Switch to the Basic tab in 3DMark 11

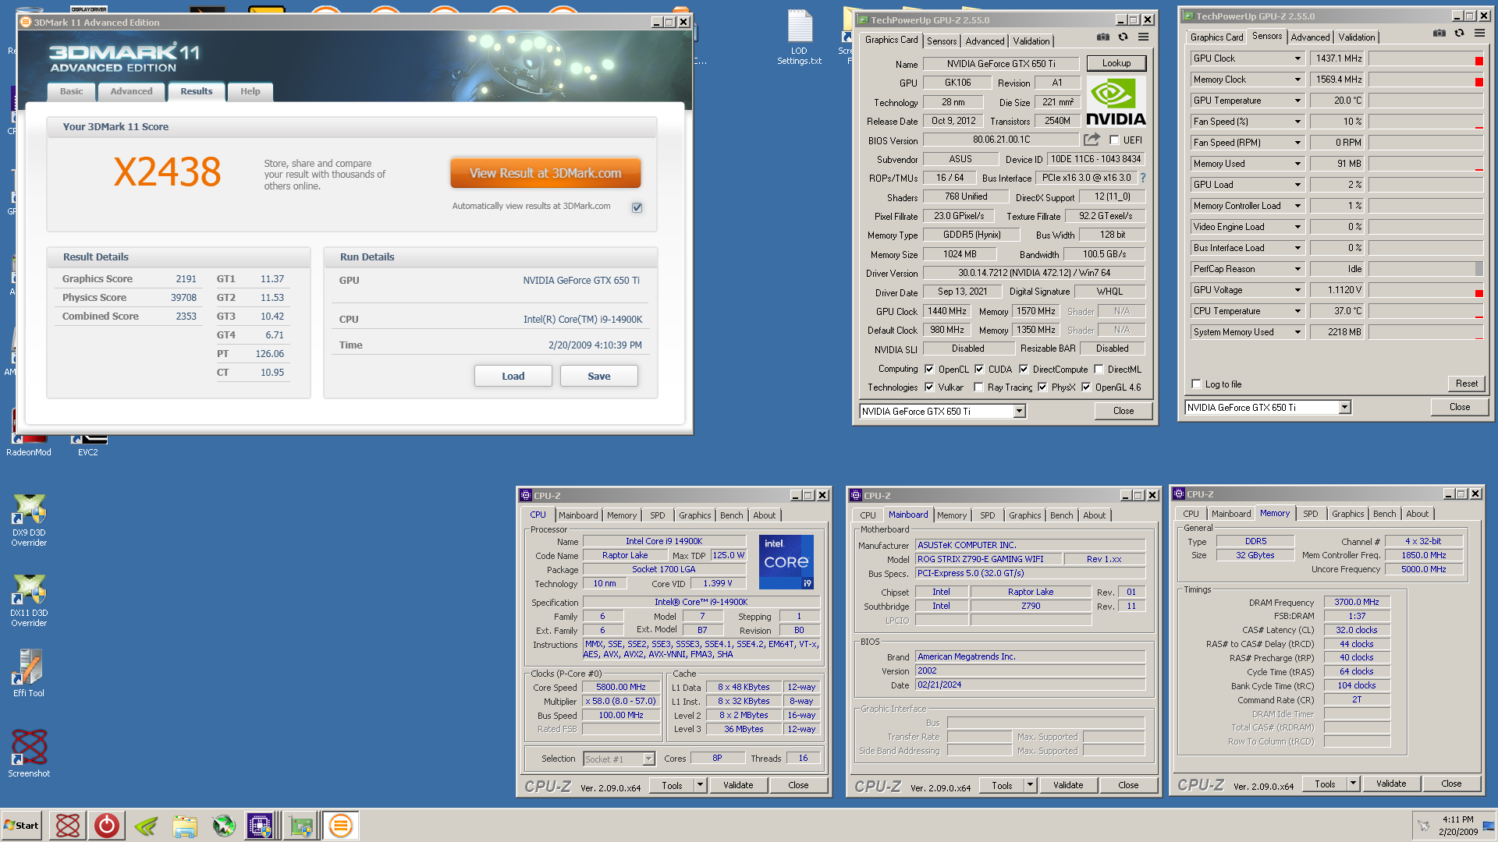click(x=72, y=92)
